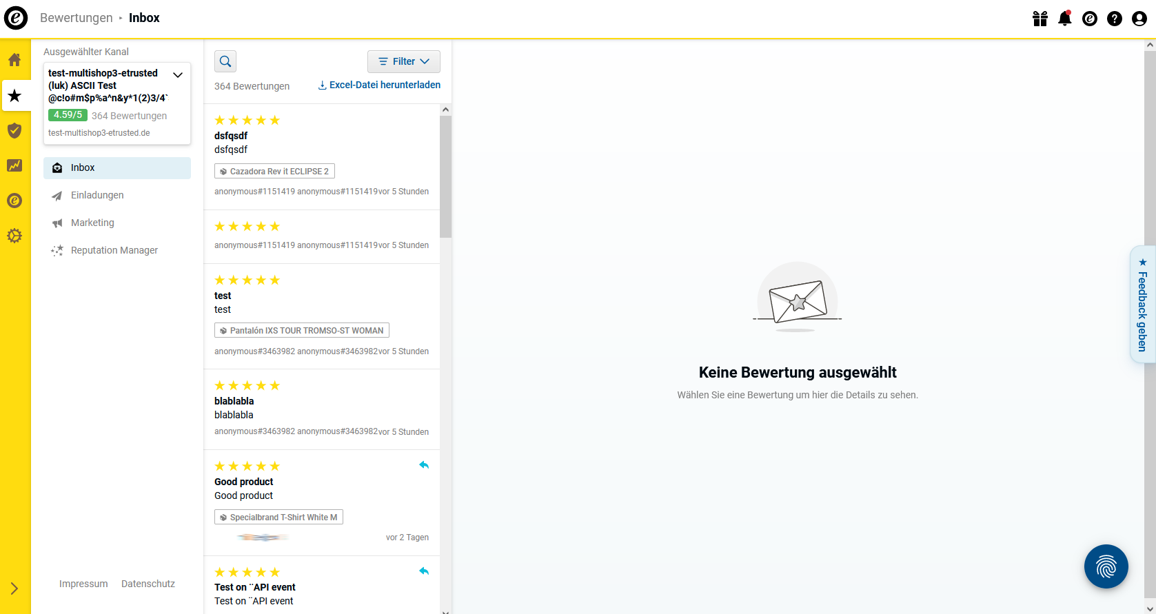
Task: Click Bewertungen in the breadcrumb
Action: point(77,18)
